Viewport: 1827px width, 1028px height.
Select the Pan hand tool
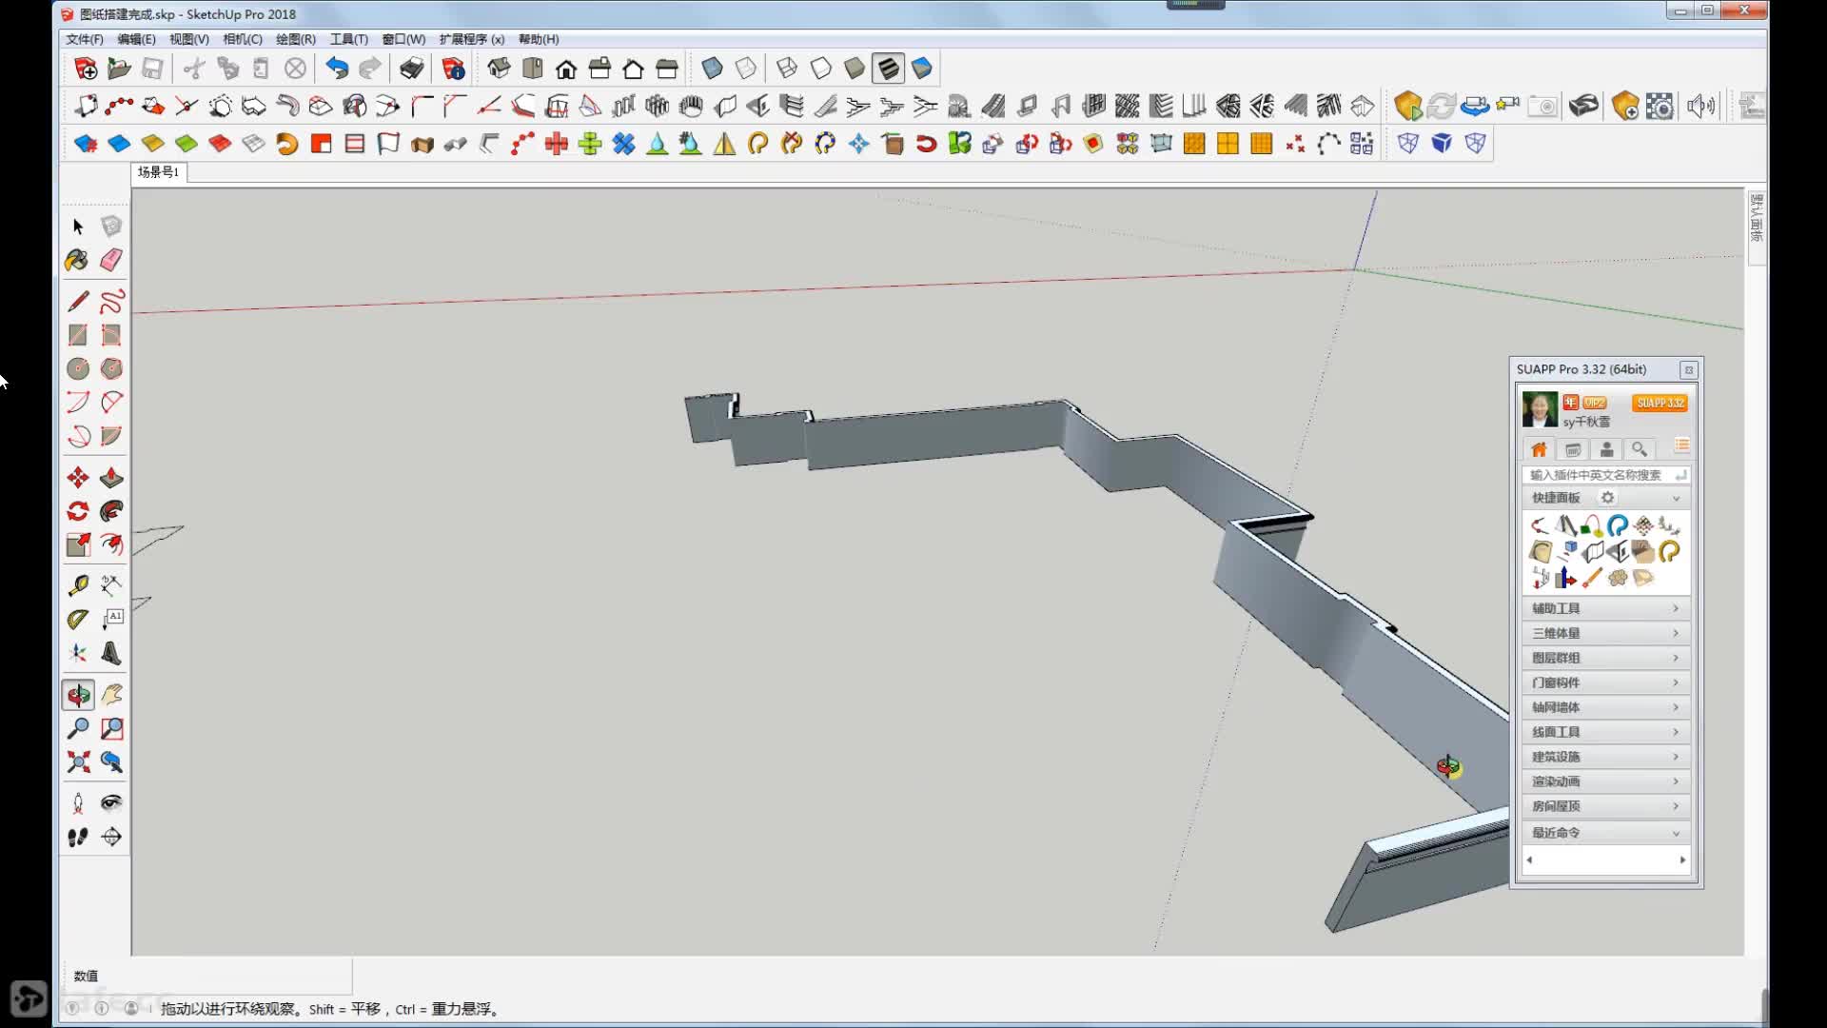(x=111, y=695)
